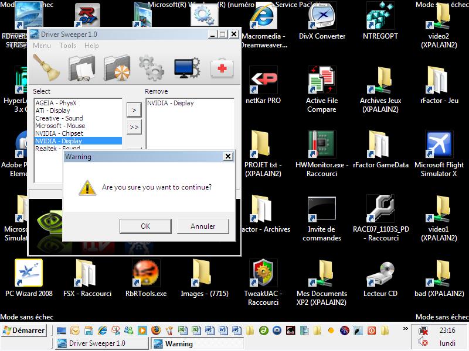469x351 pixels.
Task: Open the Menu menu in Driver Sweeper
Action: pyautogui.click(x=42, y=46)
